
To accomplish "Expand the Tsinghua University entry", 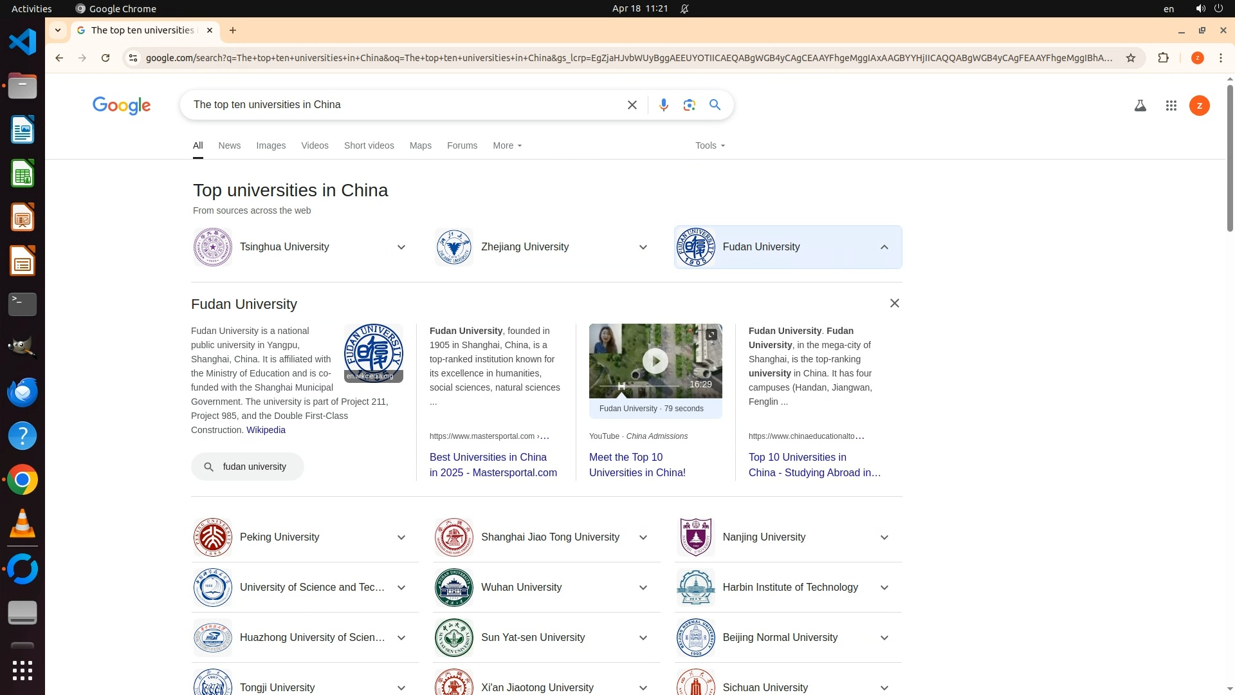I will pyautogui.click(x=401, y=247).
